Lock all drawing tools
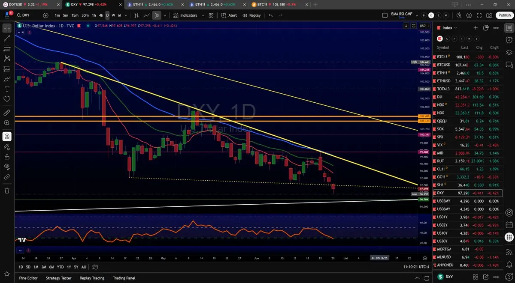Viewport: 515px width, 283px height. 7,157
